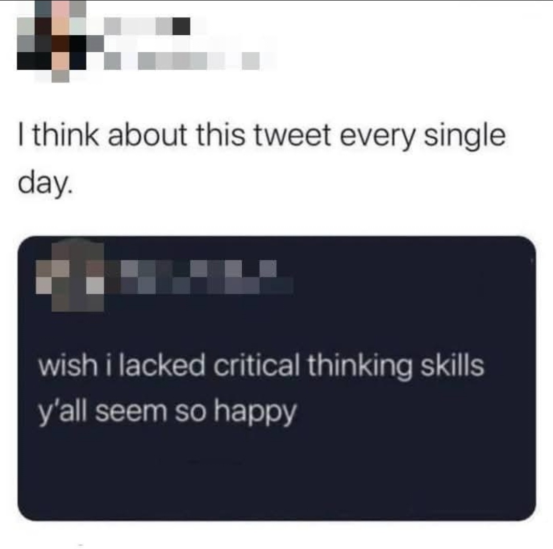This screenshot has width=553, height=549.
Task: Open the dark quoted tweet card
Action: point(276,378)
